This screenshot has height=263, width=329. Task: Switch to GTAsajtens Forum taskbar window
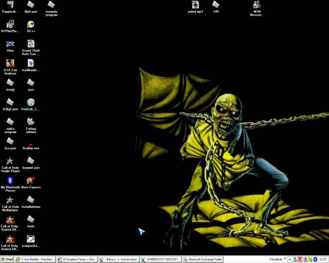click(77, 259)
